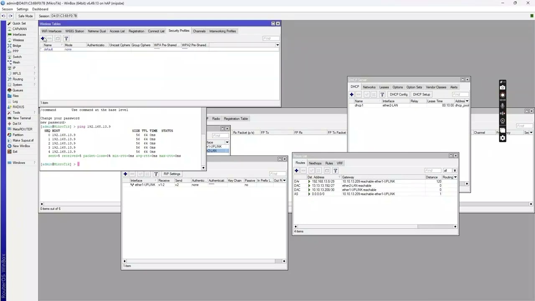Open CAPsMAN in the sidebar
This screenshot has height=301, width=535.
19,29
